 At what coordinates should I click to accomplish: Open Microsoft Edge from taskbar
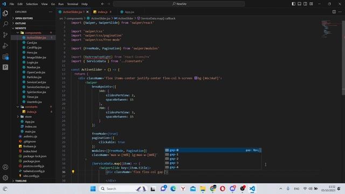[x=173, y=189]
